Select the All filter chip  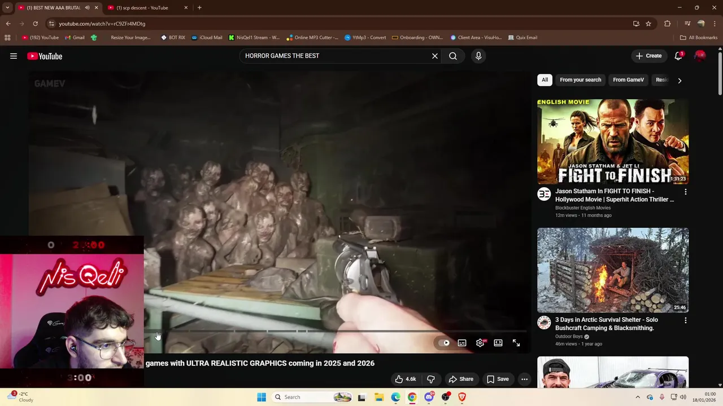click(545, 80)
